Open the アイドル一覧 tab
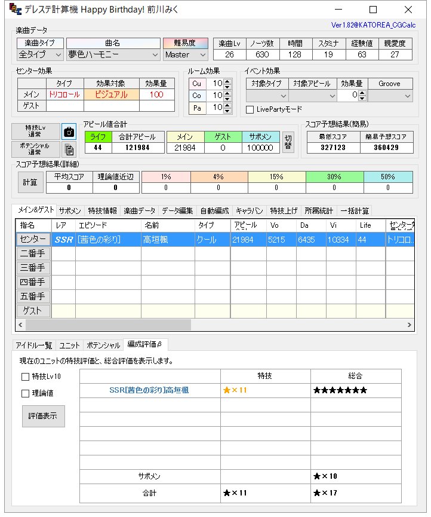The height and width of the screenshot is (517, 431). coord(34,345)
